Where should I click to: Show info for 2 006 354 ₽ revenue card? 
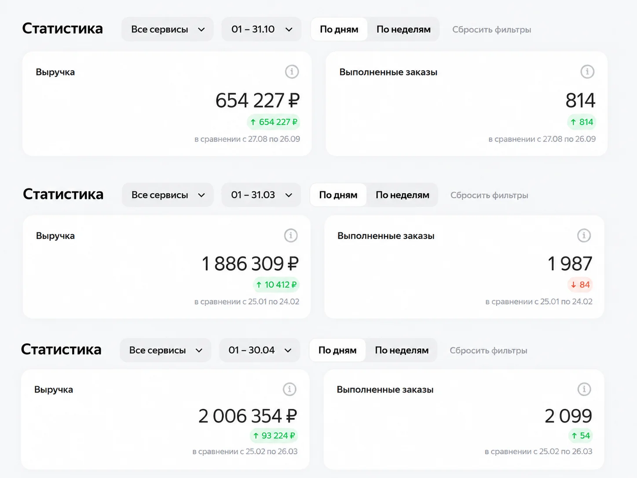tap(289, 389)
